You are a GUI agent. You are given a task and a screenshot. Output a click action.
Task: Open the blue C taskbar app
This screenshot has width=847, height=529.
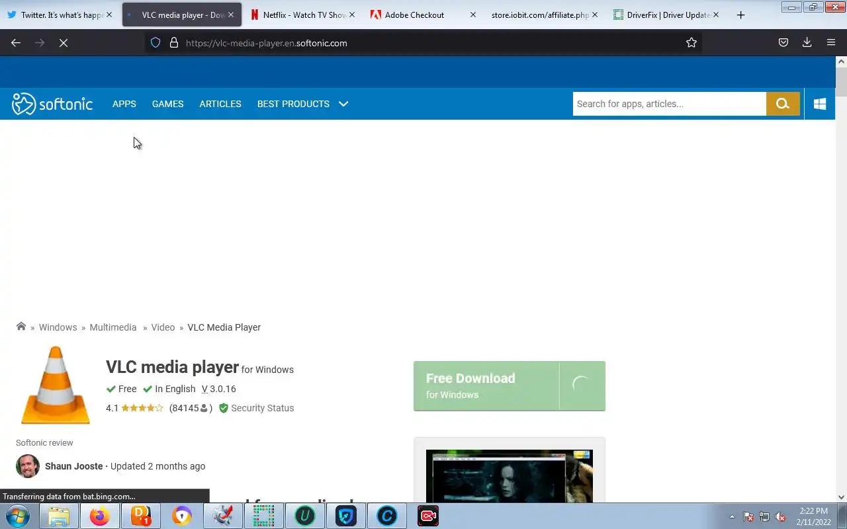pos(387,516)
